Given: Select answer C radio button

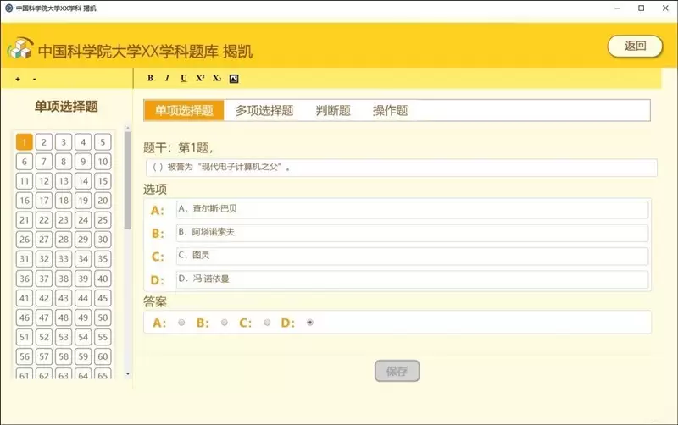Looking at the screenshot, I should pos(267,323).
